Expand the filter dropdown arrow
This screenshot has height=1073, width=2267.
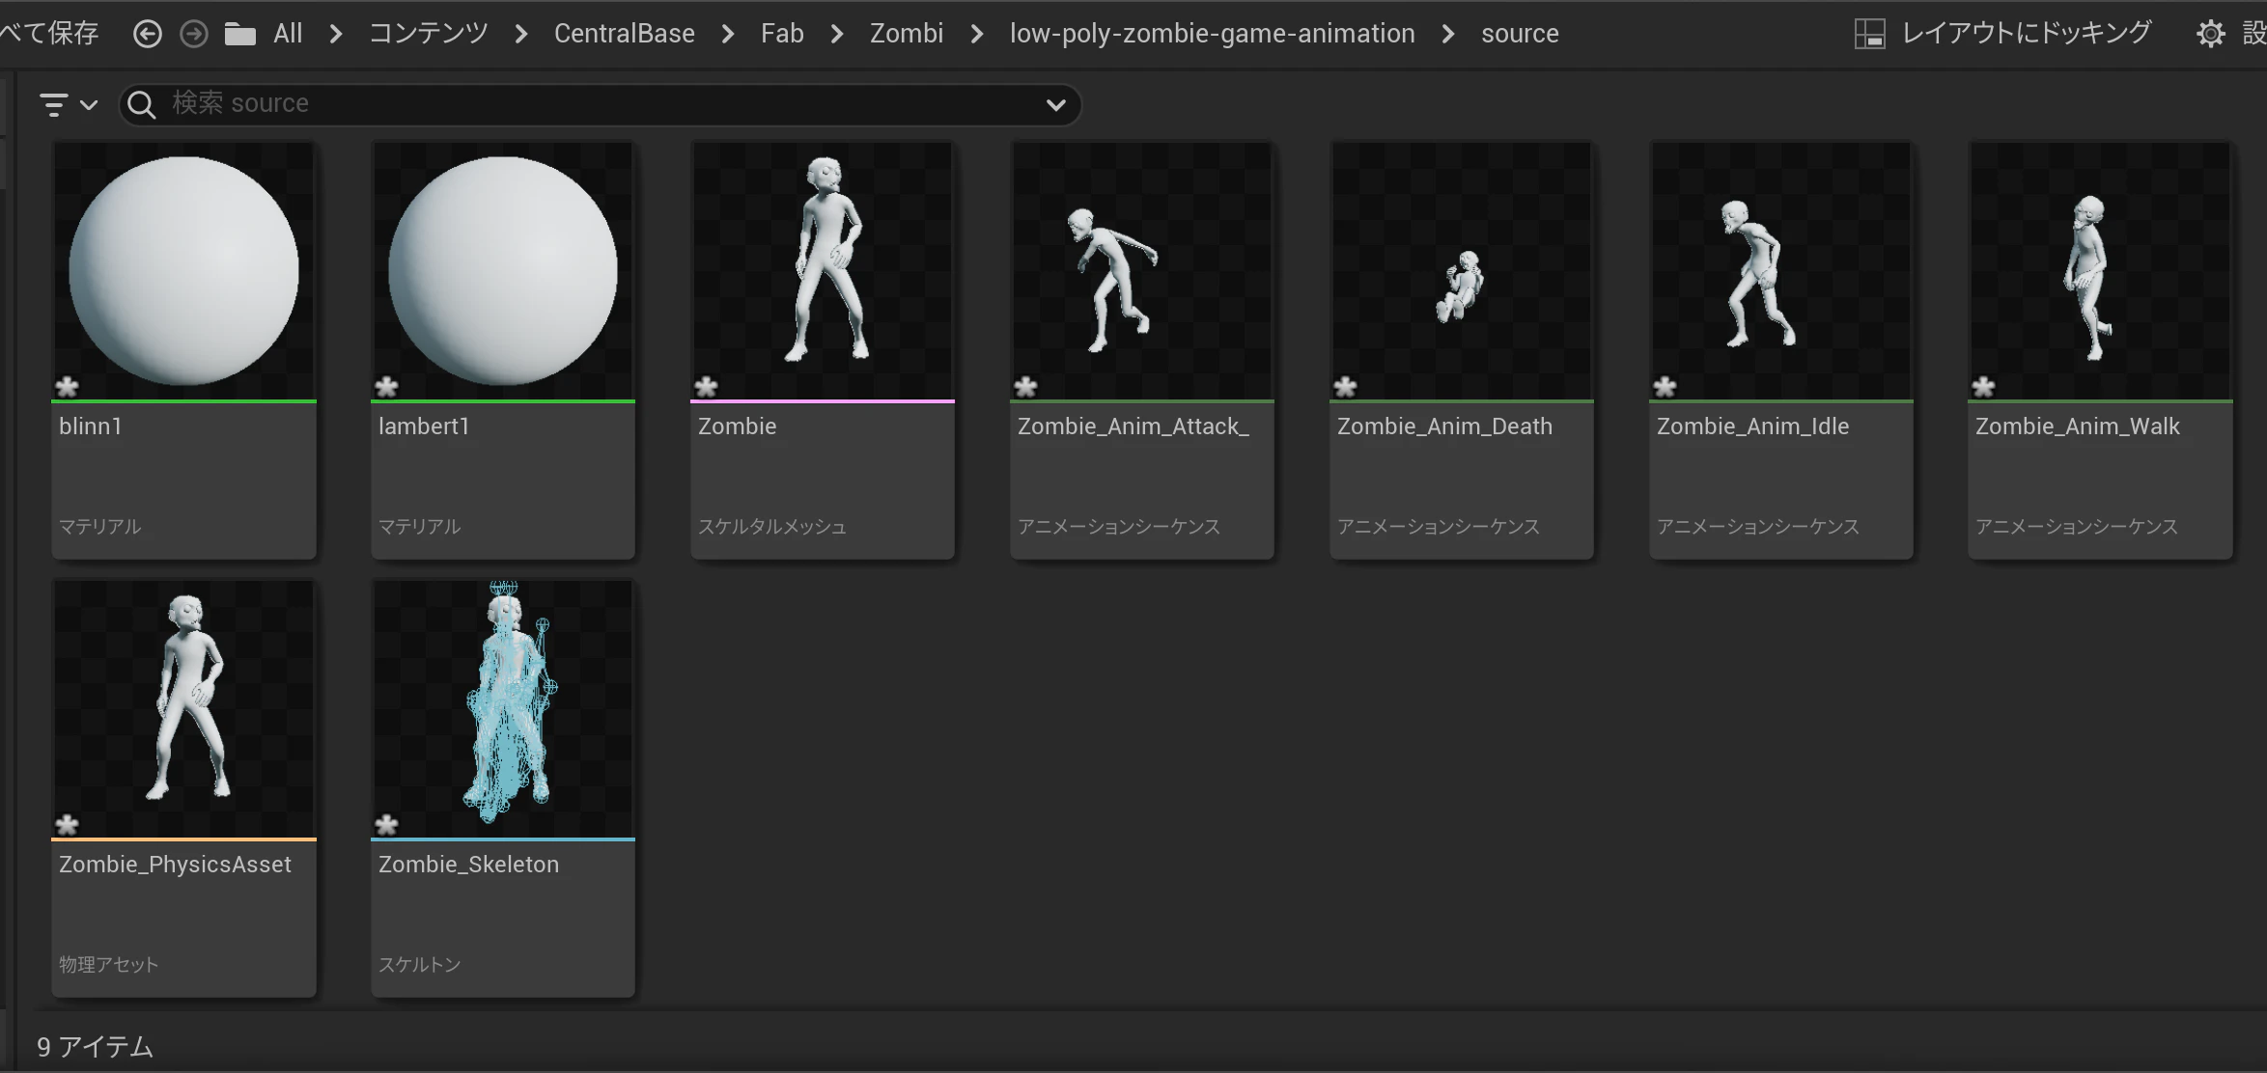tap(89, 104)
